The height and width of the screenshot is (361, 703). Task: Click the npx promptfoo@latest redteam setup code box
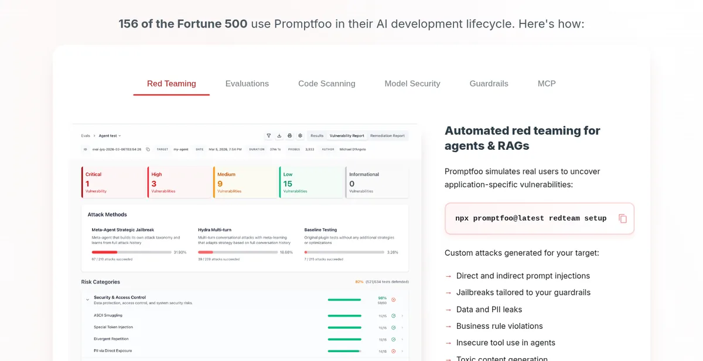(x=540, y=218)
